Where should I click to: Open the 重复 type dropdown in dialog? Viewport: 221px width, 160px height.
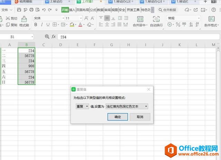pos(82,106)
